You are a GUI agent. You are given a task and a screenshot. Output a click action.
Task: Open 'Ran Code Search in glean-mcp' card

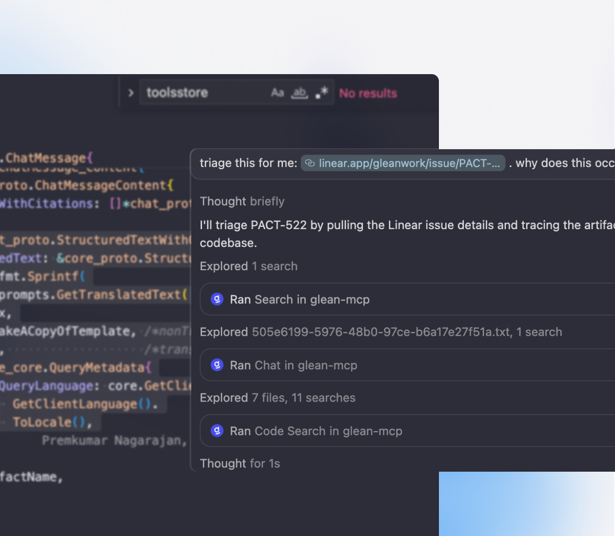(407, 431)
